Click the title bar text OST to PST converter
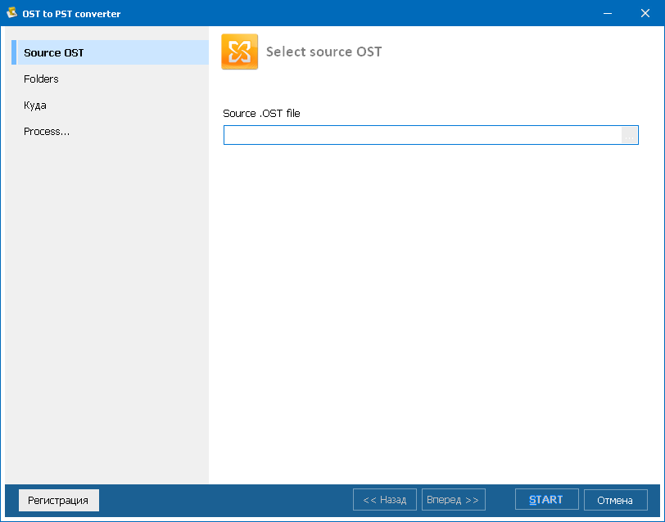This screenshot has height=522, width=665. pos(72,13)
